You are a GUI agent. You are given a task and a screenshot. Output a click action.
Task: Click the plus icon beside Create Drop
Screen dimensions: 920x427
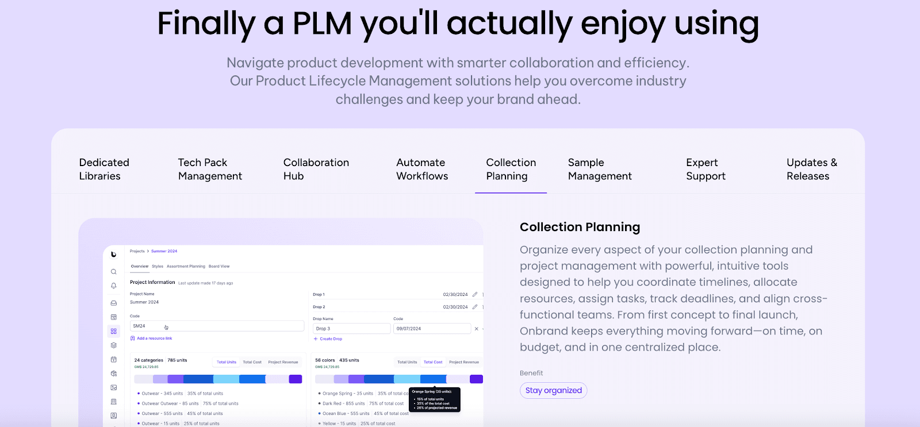click(316, 339)
